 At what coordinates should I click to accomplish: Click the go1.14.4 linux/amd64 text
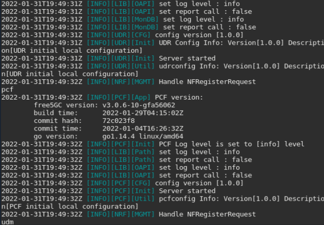[x=143, y=137]
